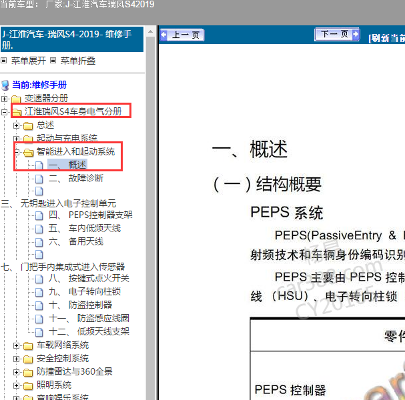
Task: Expand the 照明系统 folder
Action: click(x=16, y=385)
